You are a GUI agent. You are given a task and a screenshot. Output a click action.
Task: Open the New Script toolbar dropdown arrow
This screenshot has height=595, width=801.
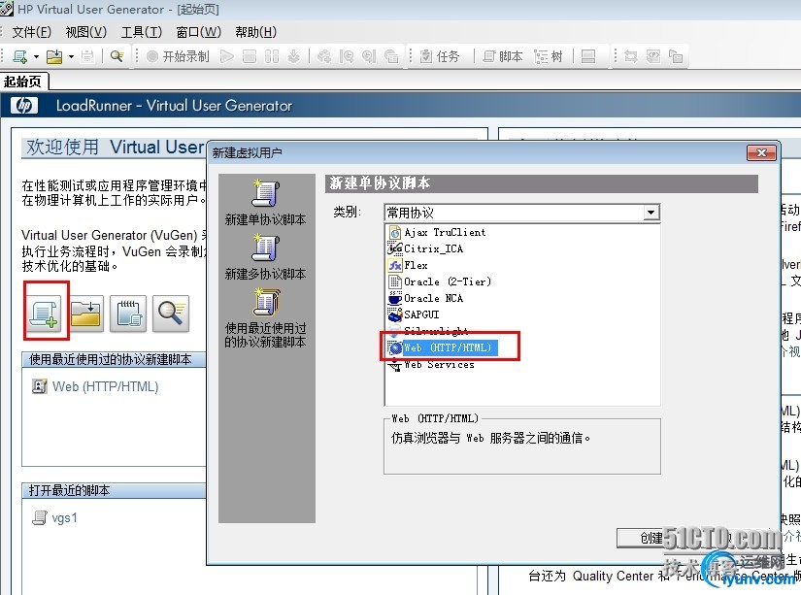[36, 56]
